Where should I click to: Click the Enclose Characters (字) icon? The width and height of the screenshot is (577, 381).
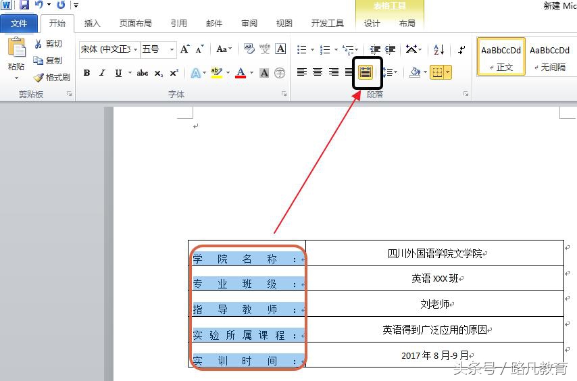tap(280, 73)
